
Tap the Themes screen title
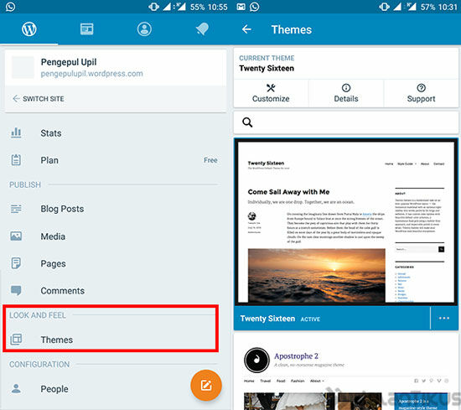click(292, 29)
